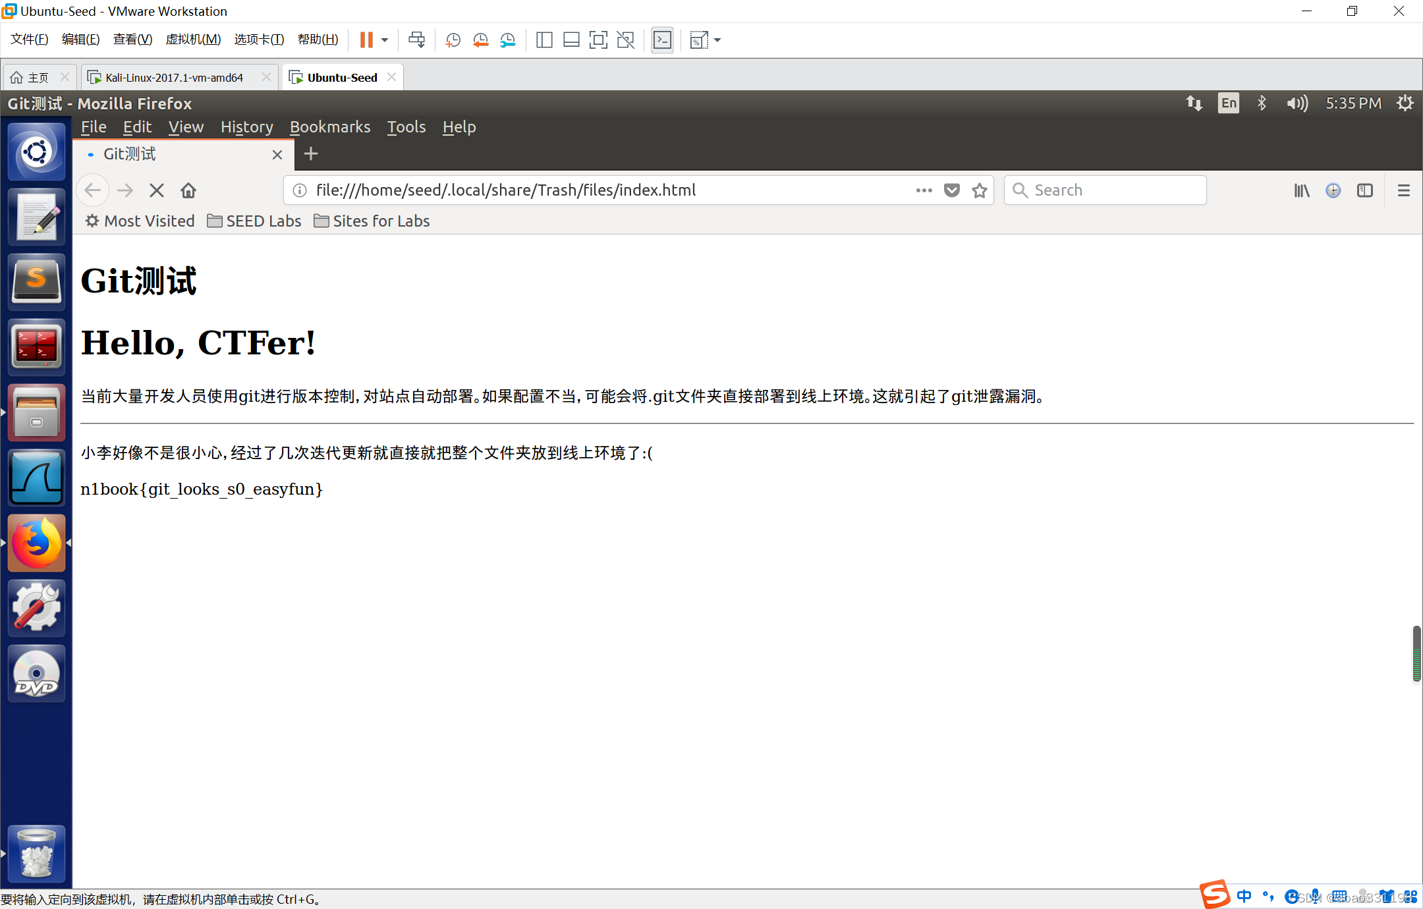Image resolution: width=1423 pixels, height=909 pixels.
Task: Open Firefox hamburger menu
Action: coord(1403,190)
